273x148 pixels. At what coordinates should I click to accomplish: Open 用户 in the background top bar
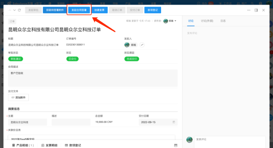point(242,3)
